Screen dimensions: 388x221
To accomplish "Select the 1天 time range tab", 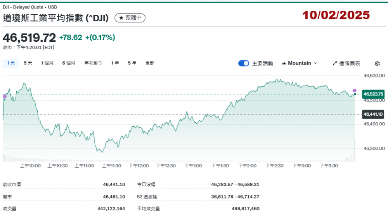I will tap(11, 63).
